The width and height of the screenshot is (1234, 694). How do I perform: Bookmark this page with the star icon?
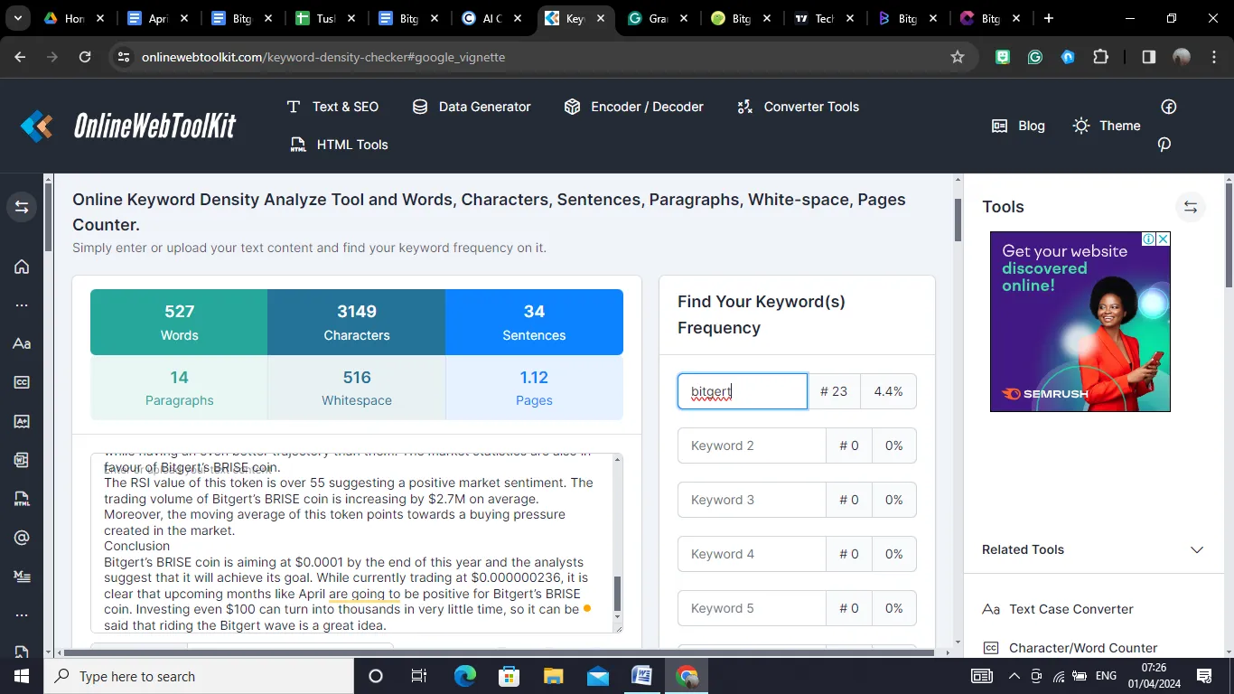(x=958, y=57)
